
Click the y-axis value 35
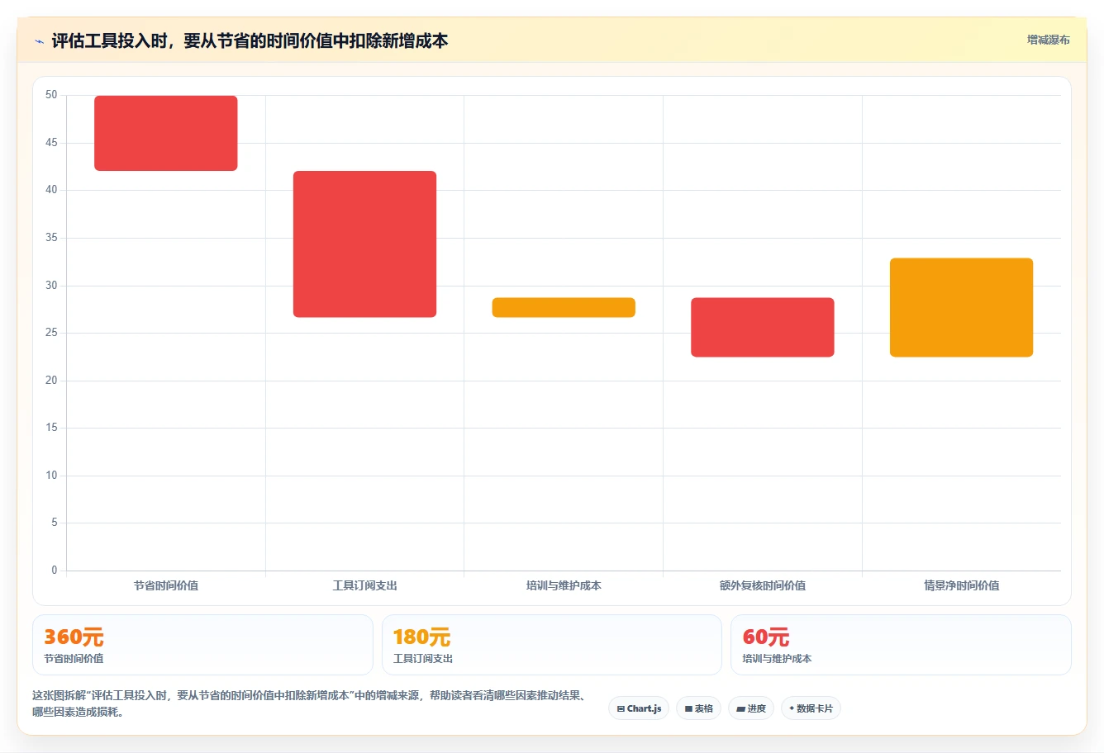[51, 238]
